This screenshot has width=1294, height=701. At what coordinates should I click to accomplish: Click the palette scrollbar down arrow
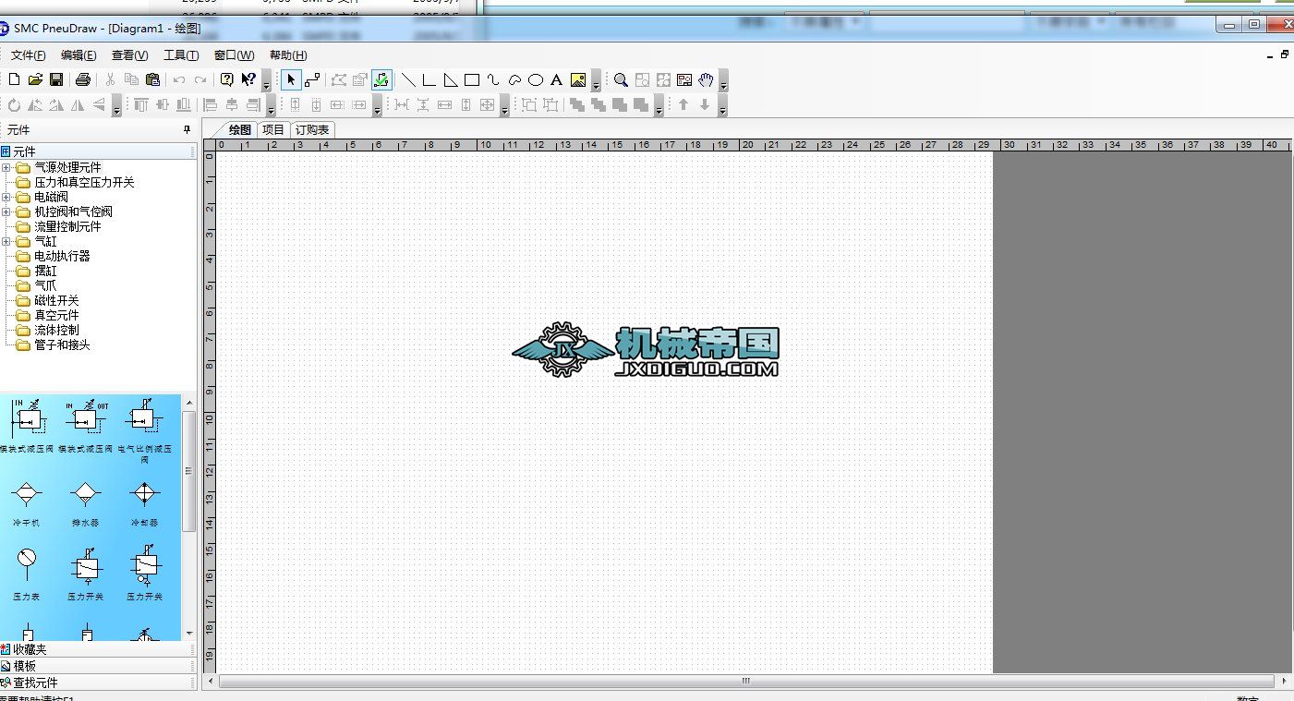pyautogui.click(x=189, y=634)
